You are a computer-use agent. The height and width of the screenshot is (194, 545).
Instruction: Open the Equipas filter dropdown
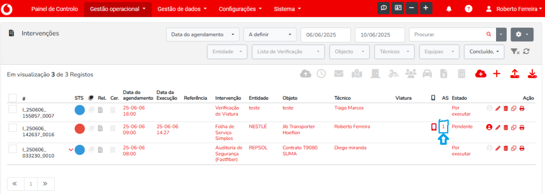(439, 51)
